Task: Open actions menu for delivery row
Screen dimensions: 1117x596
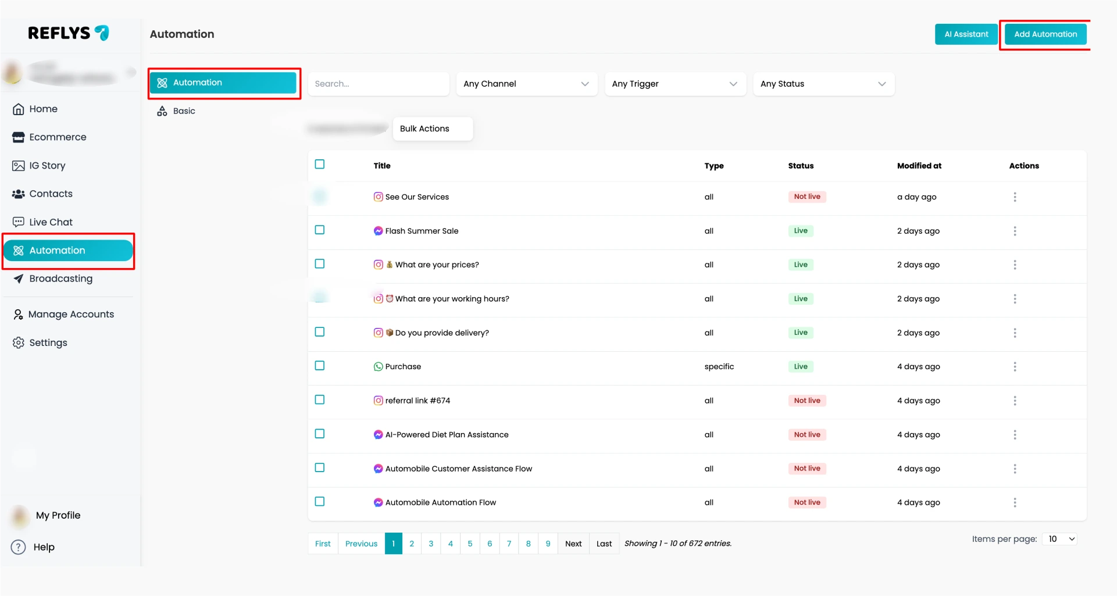Action: tap(1015, 333)
